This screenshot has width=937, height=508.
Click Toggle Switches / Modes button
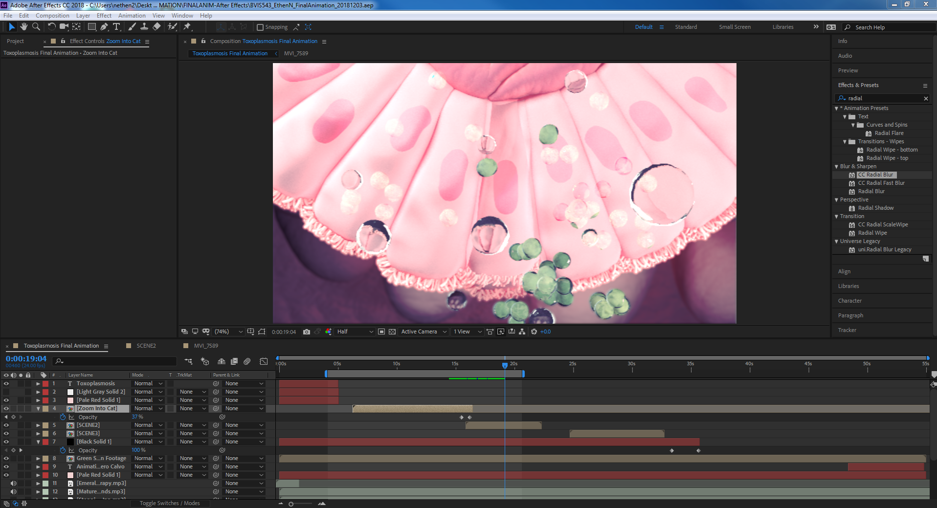point(169,503)
